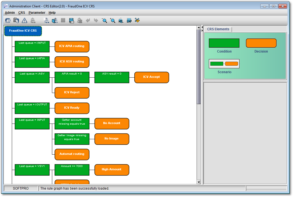Viewport: 293px width, 197px height.
Task: Click the XML export toolbar icon
Action: point(121,20)
